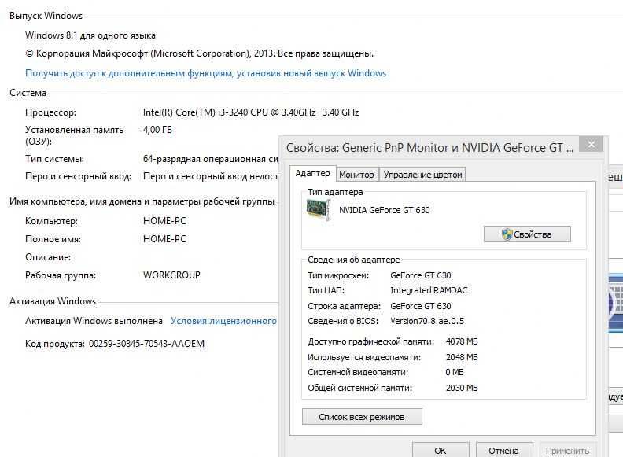Click the Microsoft Corporation 2013 copyright line
Screen dimensions: 623x457
click(200, 53)
